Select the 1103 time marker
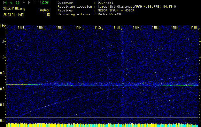 (x=59, y=28)
